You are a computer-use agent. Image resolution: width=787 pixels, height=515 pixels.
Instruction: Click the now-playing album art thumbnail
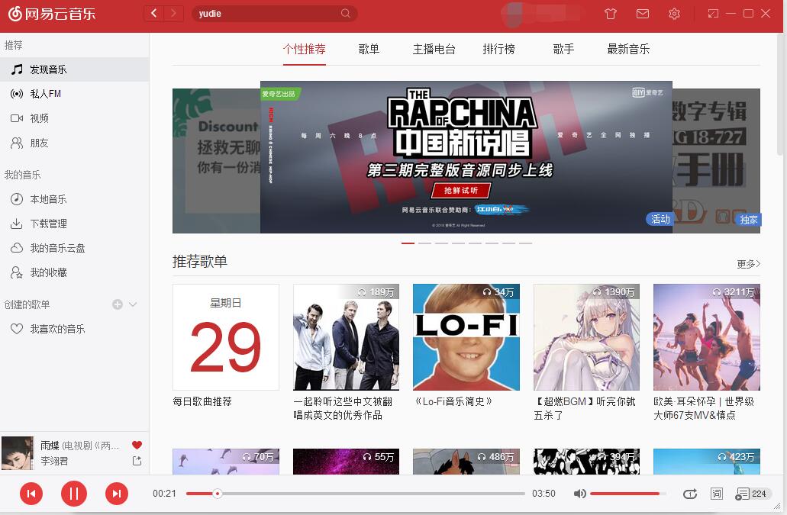click(x=17, y=453)
